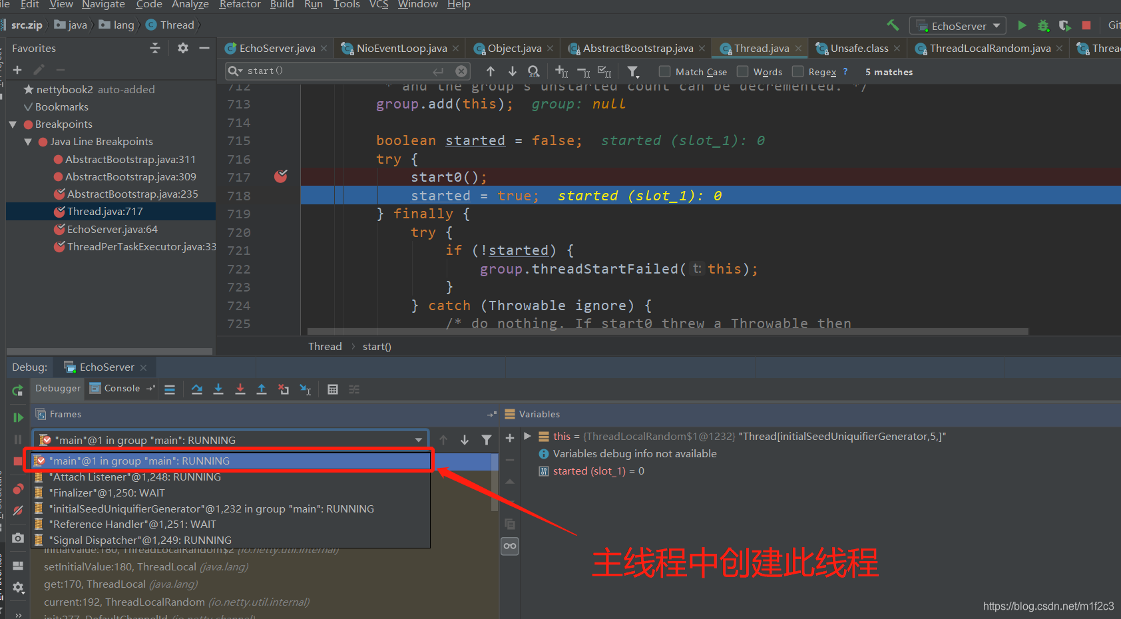The image size is (1121, 619).
Task: Build the project with hammer icon
Action: (x=893, y=25)
